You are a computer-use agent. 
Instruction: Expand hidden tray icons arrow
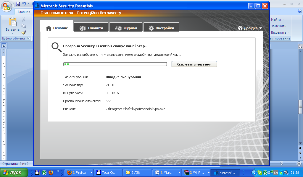point(254,173)
